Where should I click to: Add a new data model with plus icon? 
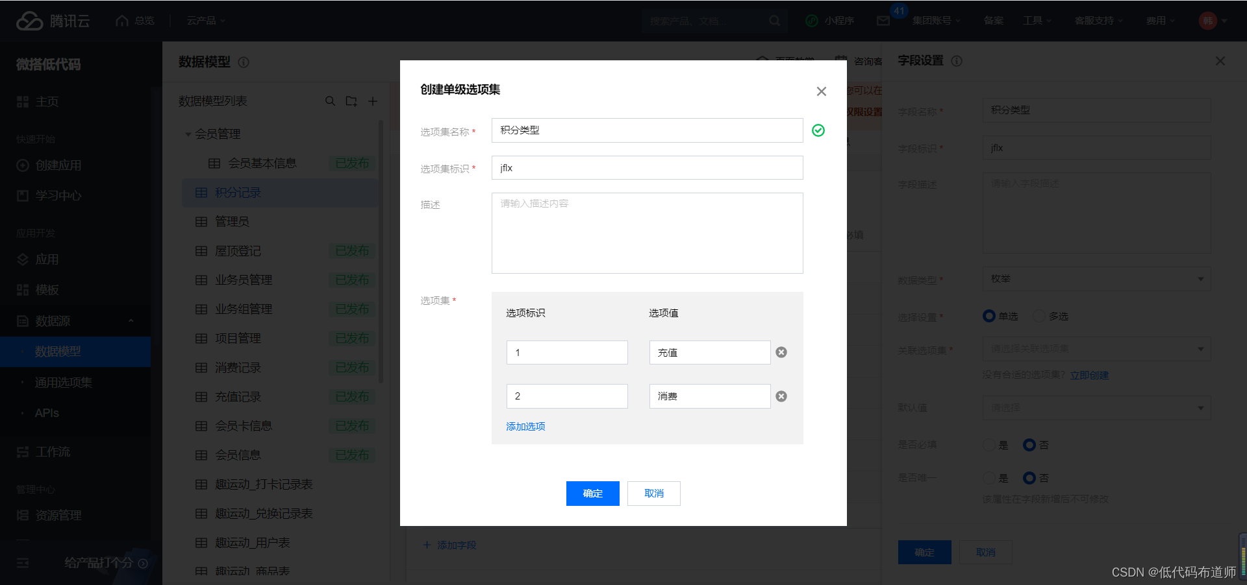coord(373,101)
